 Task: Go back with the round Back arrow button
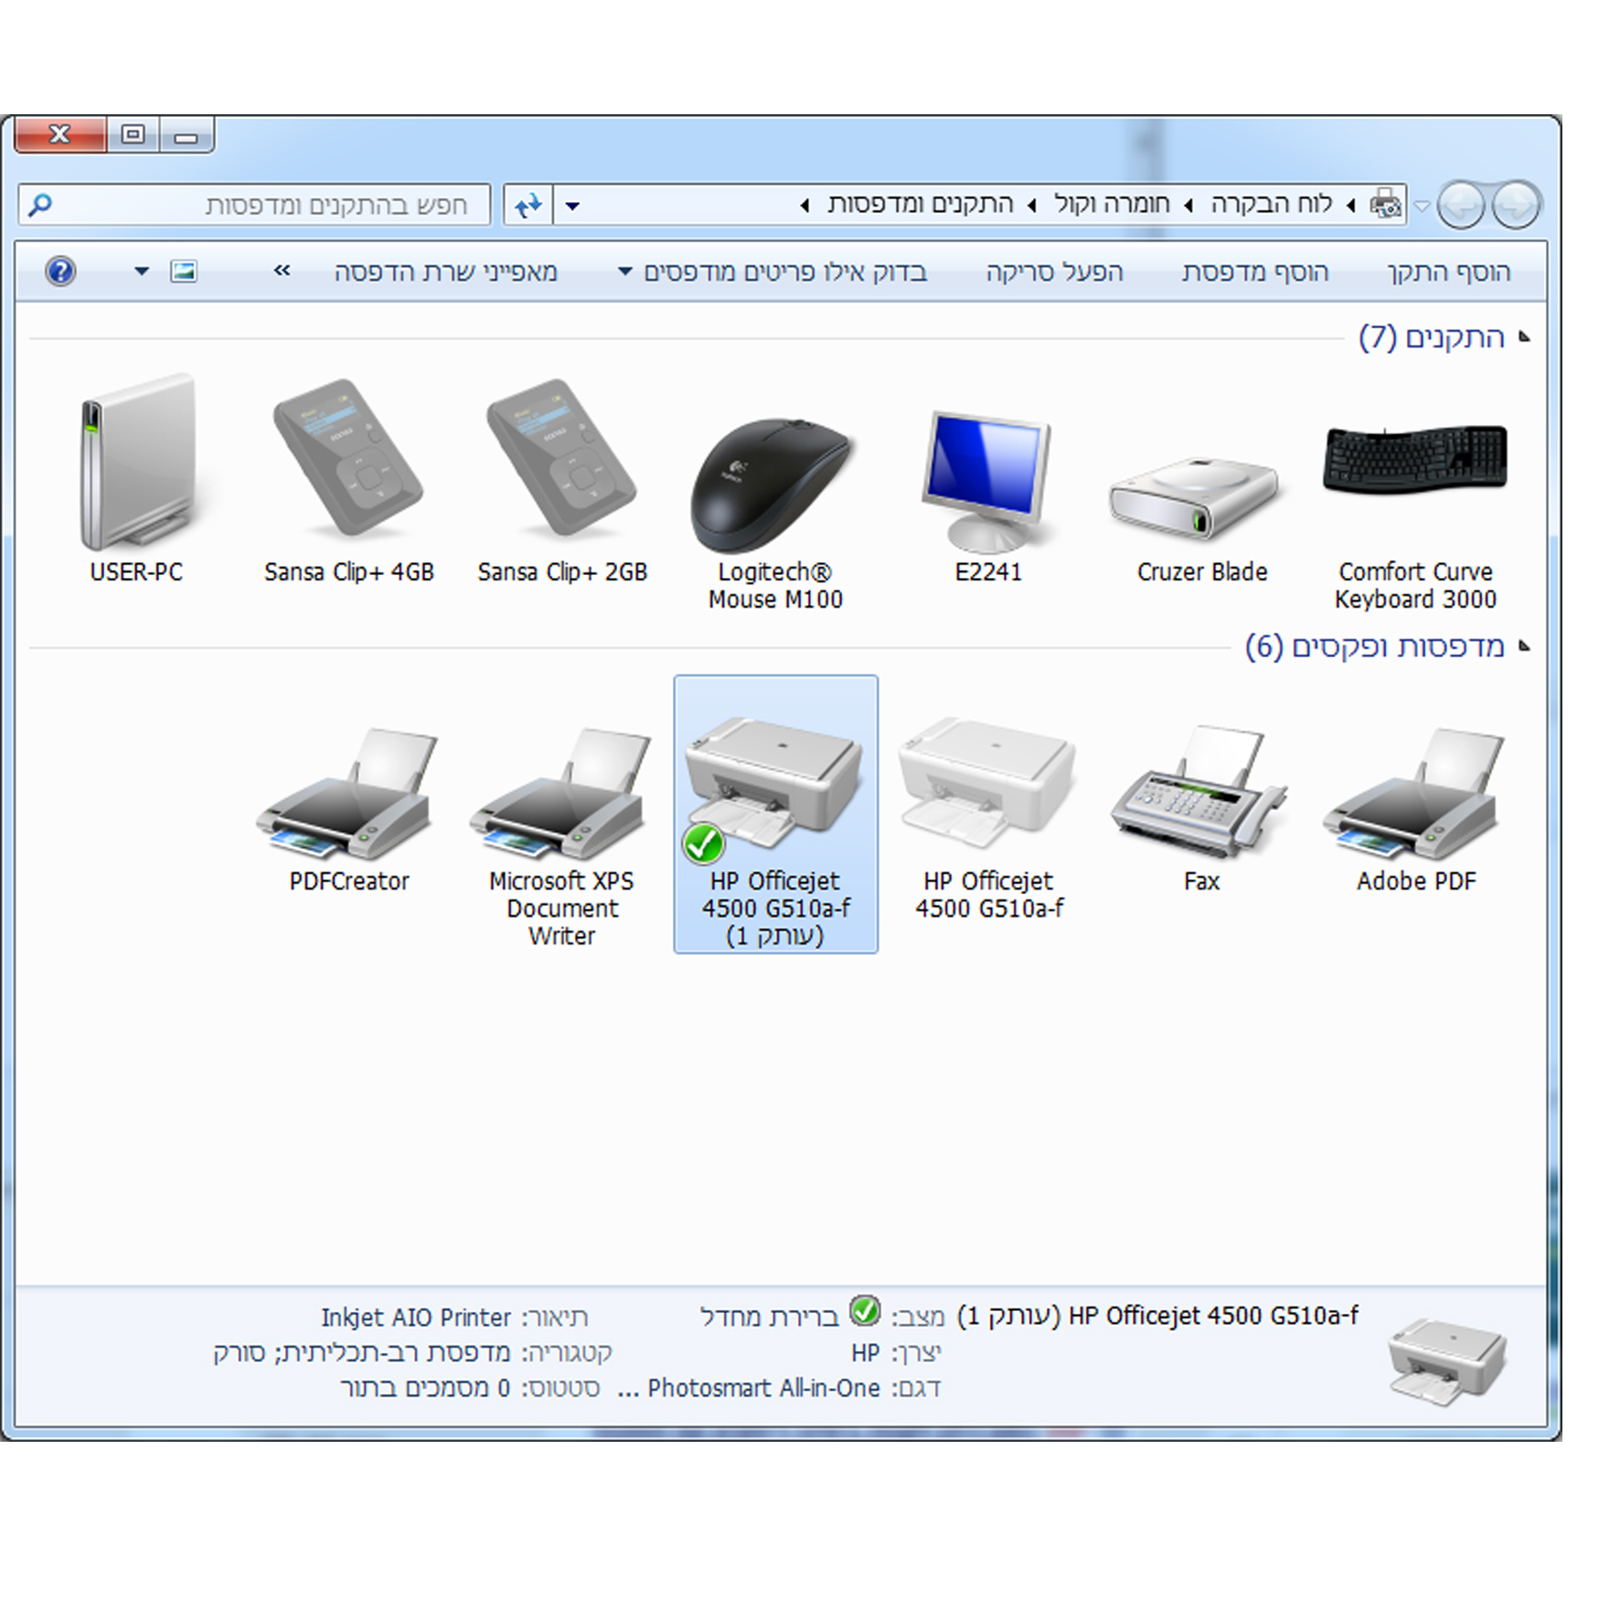click(x=1515, y=205)
